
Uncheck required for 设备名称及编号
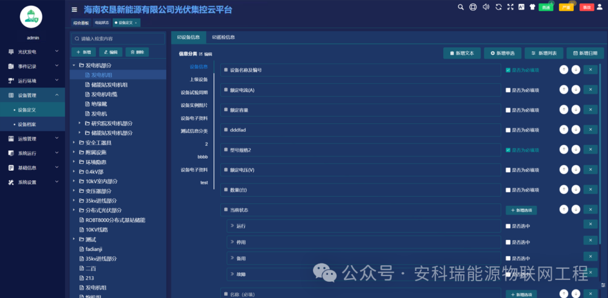click(x=508, y=70)
